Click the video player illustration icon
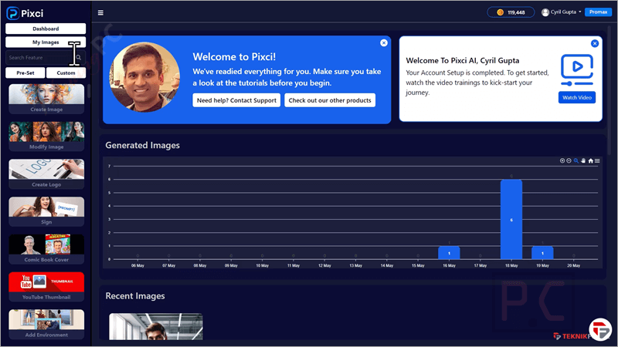 coord(577,70)
